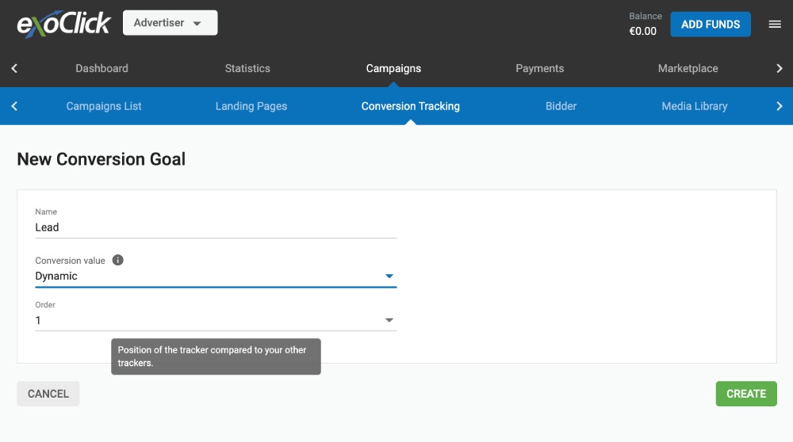This screenshot has height=442, width=793.
Task: Expand the Conversion value Dynamic dropdown
Action: click(216, 276)
